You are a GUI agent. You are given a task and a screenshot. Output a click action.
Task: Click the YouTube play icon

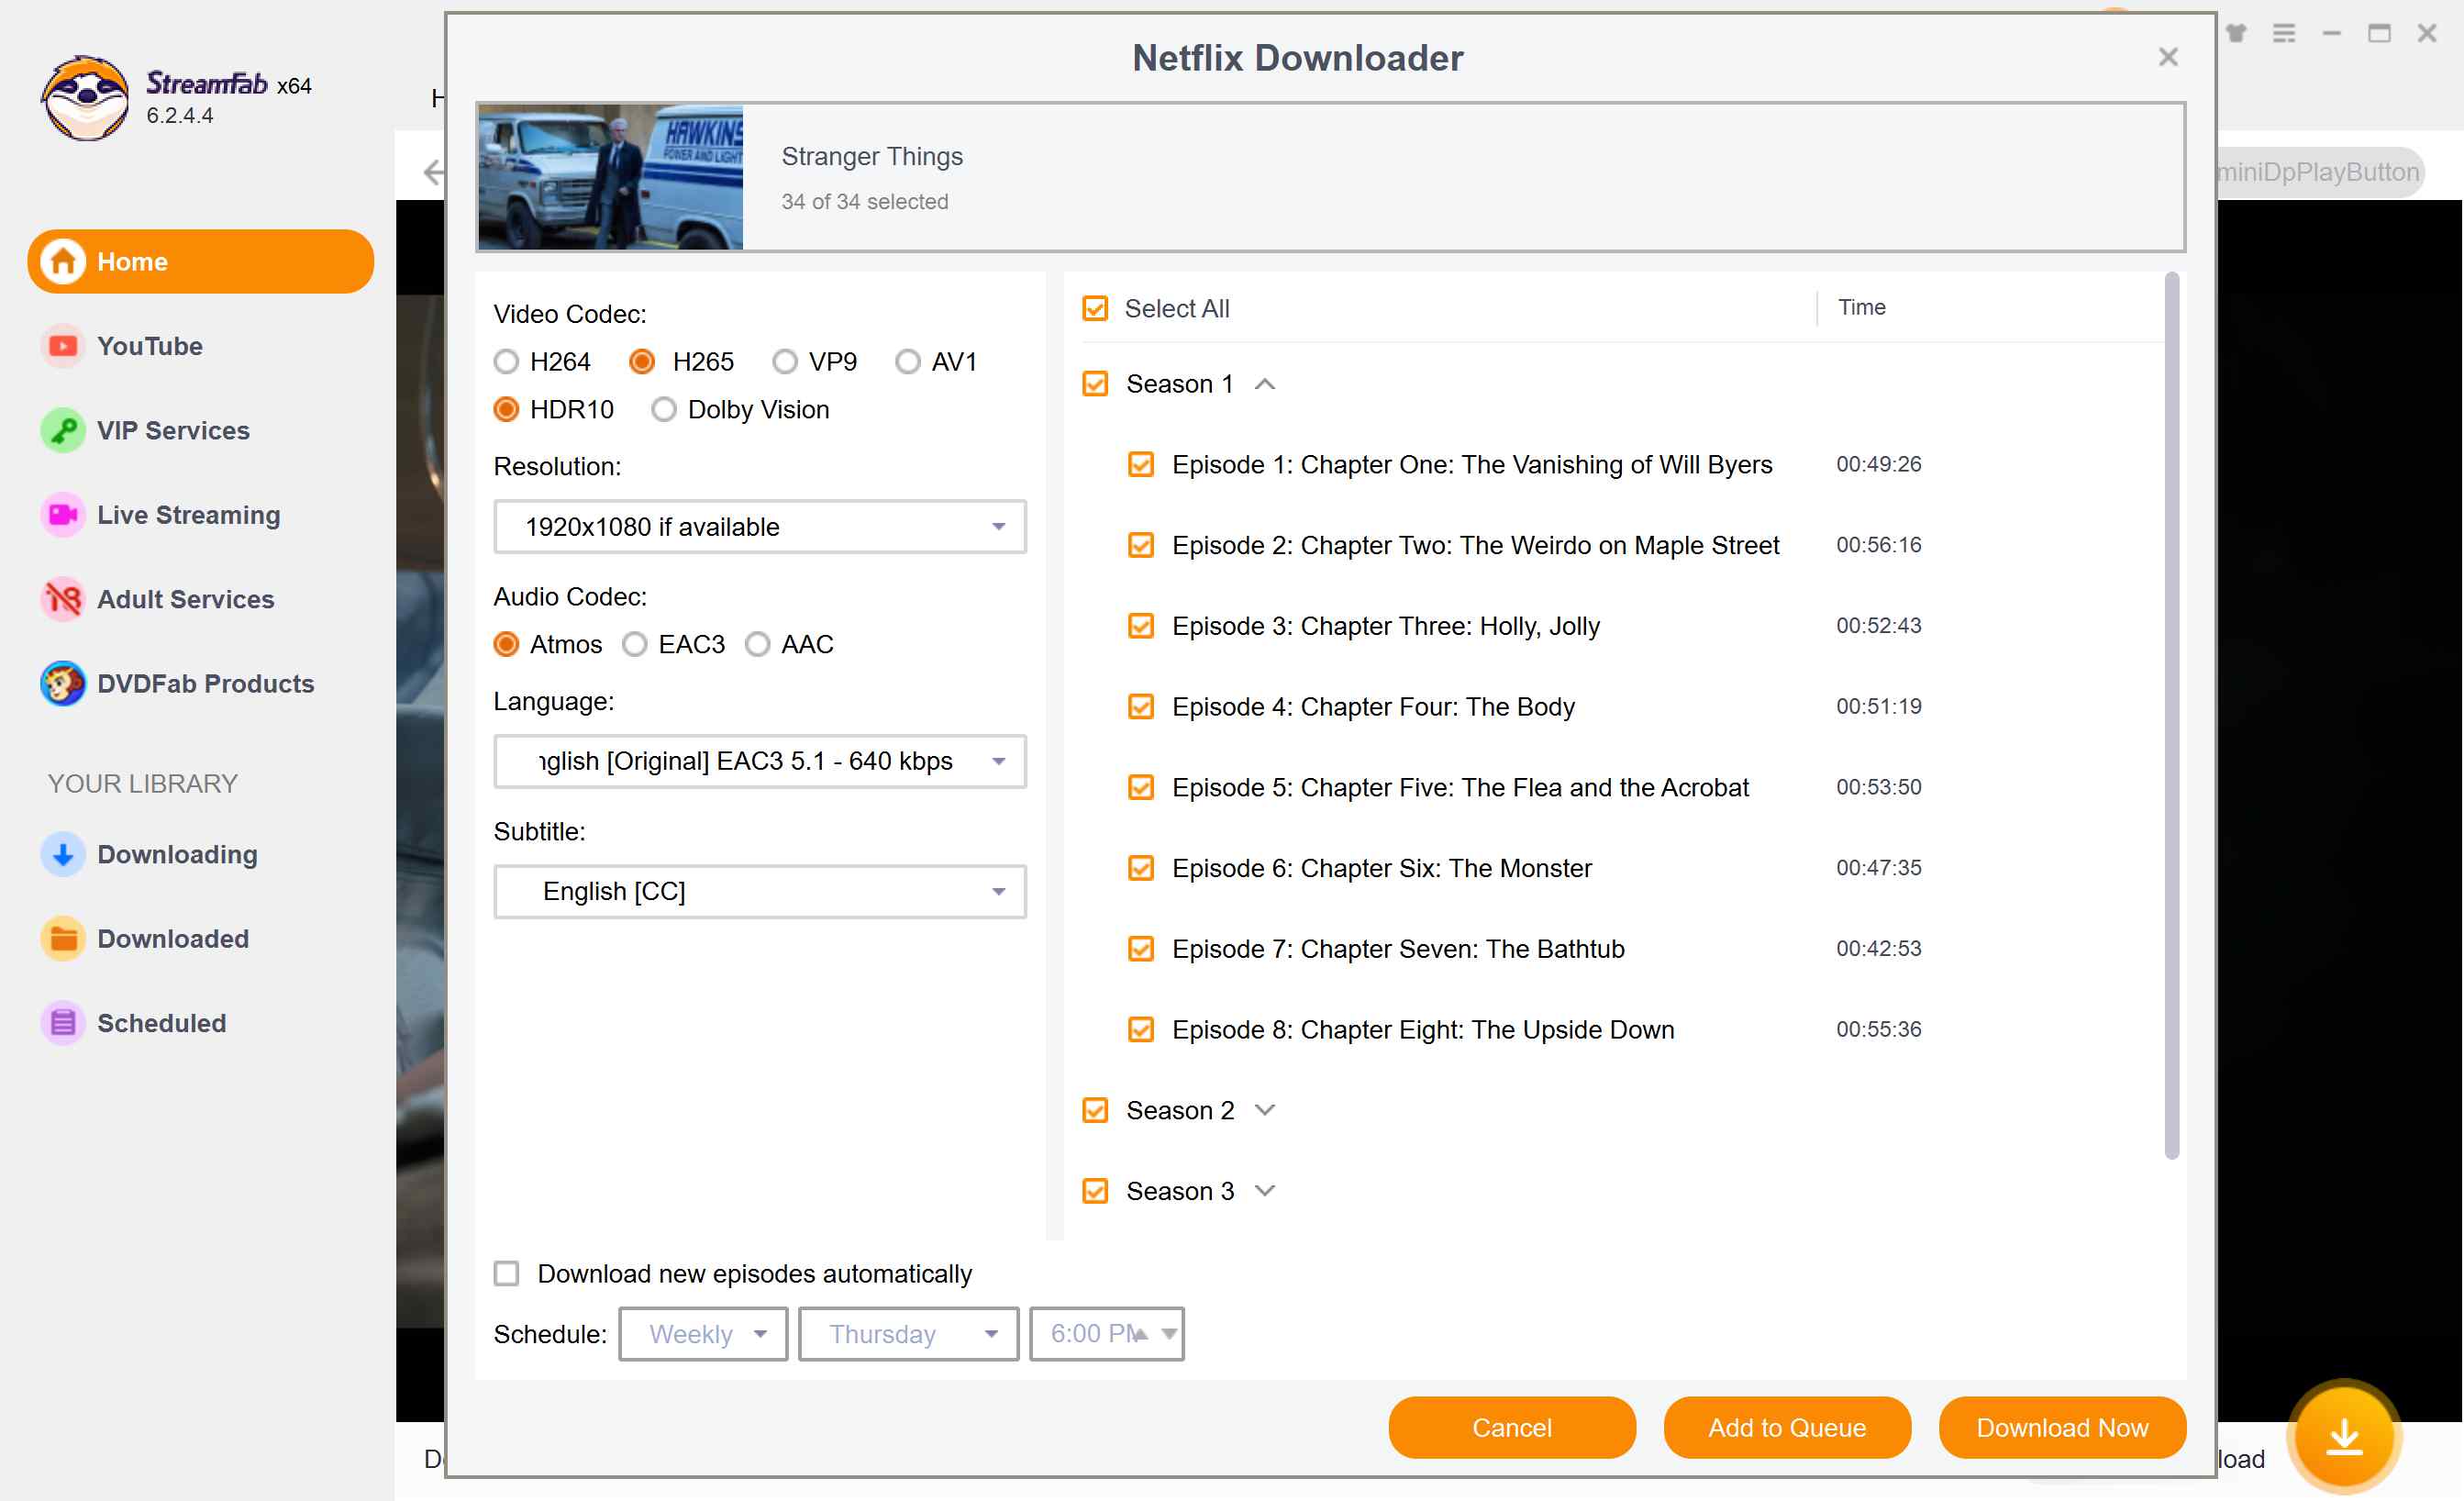(63, 346)
